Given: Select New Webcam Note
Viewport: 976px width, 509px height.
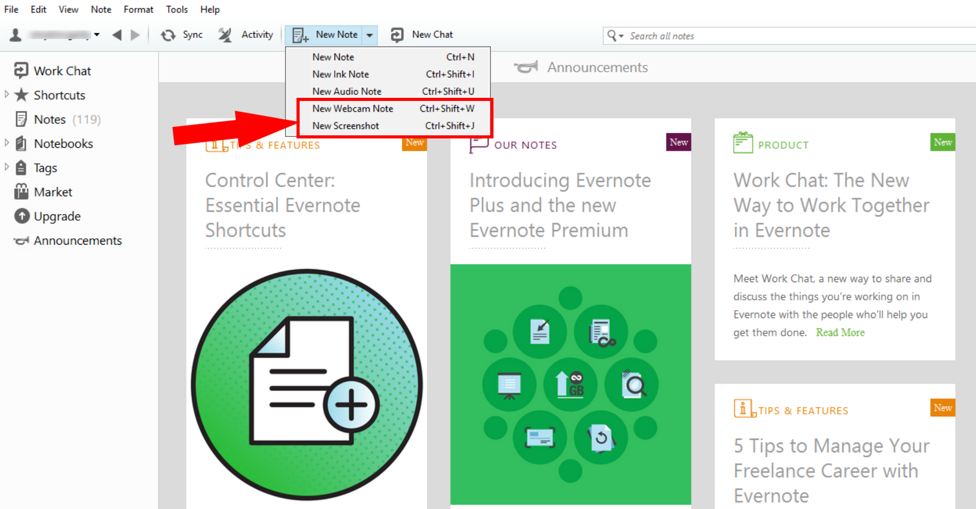Looking at the screenshot, I should click(x=352, y=108).
